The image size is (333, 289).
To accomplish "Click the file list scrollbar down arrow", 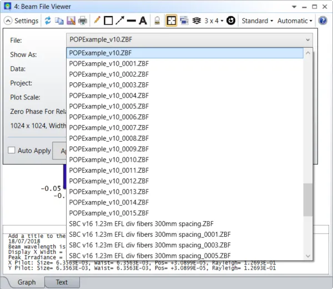I will (308, 256).
